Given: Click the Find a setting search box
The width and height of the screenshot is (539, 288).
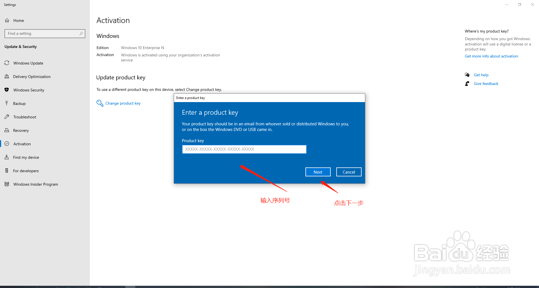Looking at the screenshot, I should [45, 33].
